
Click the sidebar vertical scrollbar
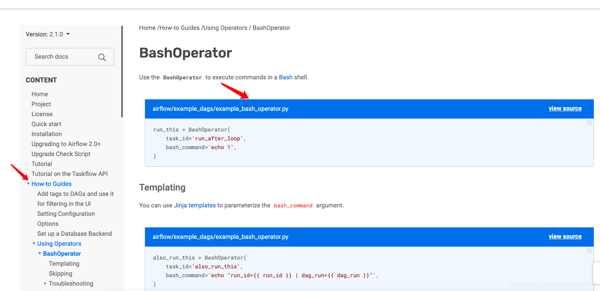(122, 71)
